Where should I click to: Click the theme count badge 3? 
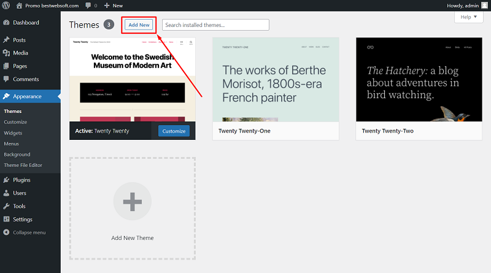[109, 25]
